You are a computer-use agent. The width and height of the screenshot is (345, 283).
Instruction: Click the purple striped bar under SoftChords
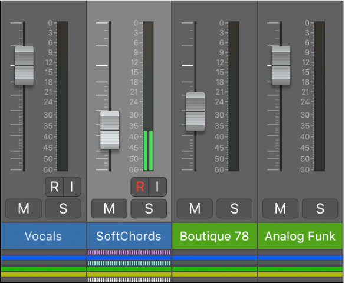(x=129, y=252)
